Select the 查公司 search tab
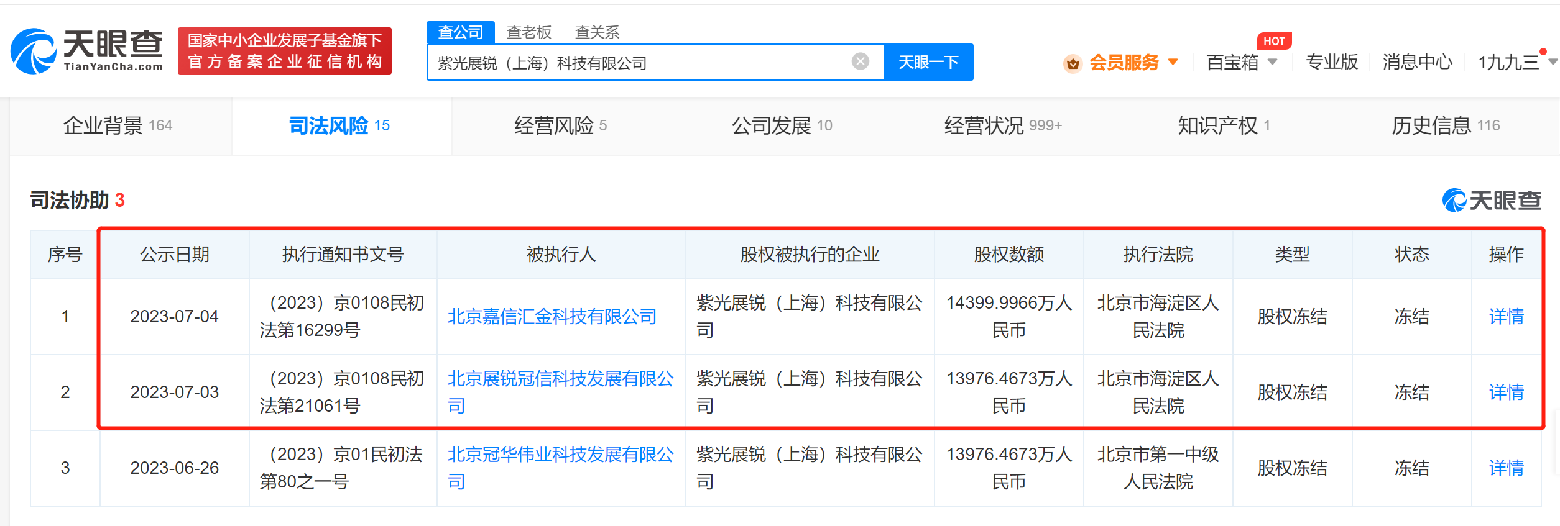This screenshot has width=1560, height=526. [x=460, y=32]
